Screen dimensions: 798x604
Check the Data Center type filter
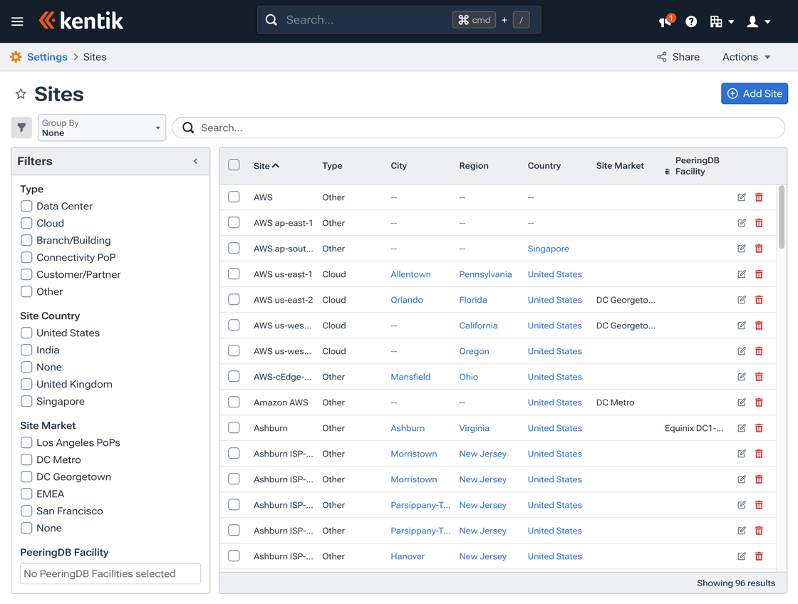point(26,206)
